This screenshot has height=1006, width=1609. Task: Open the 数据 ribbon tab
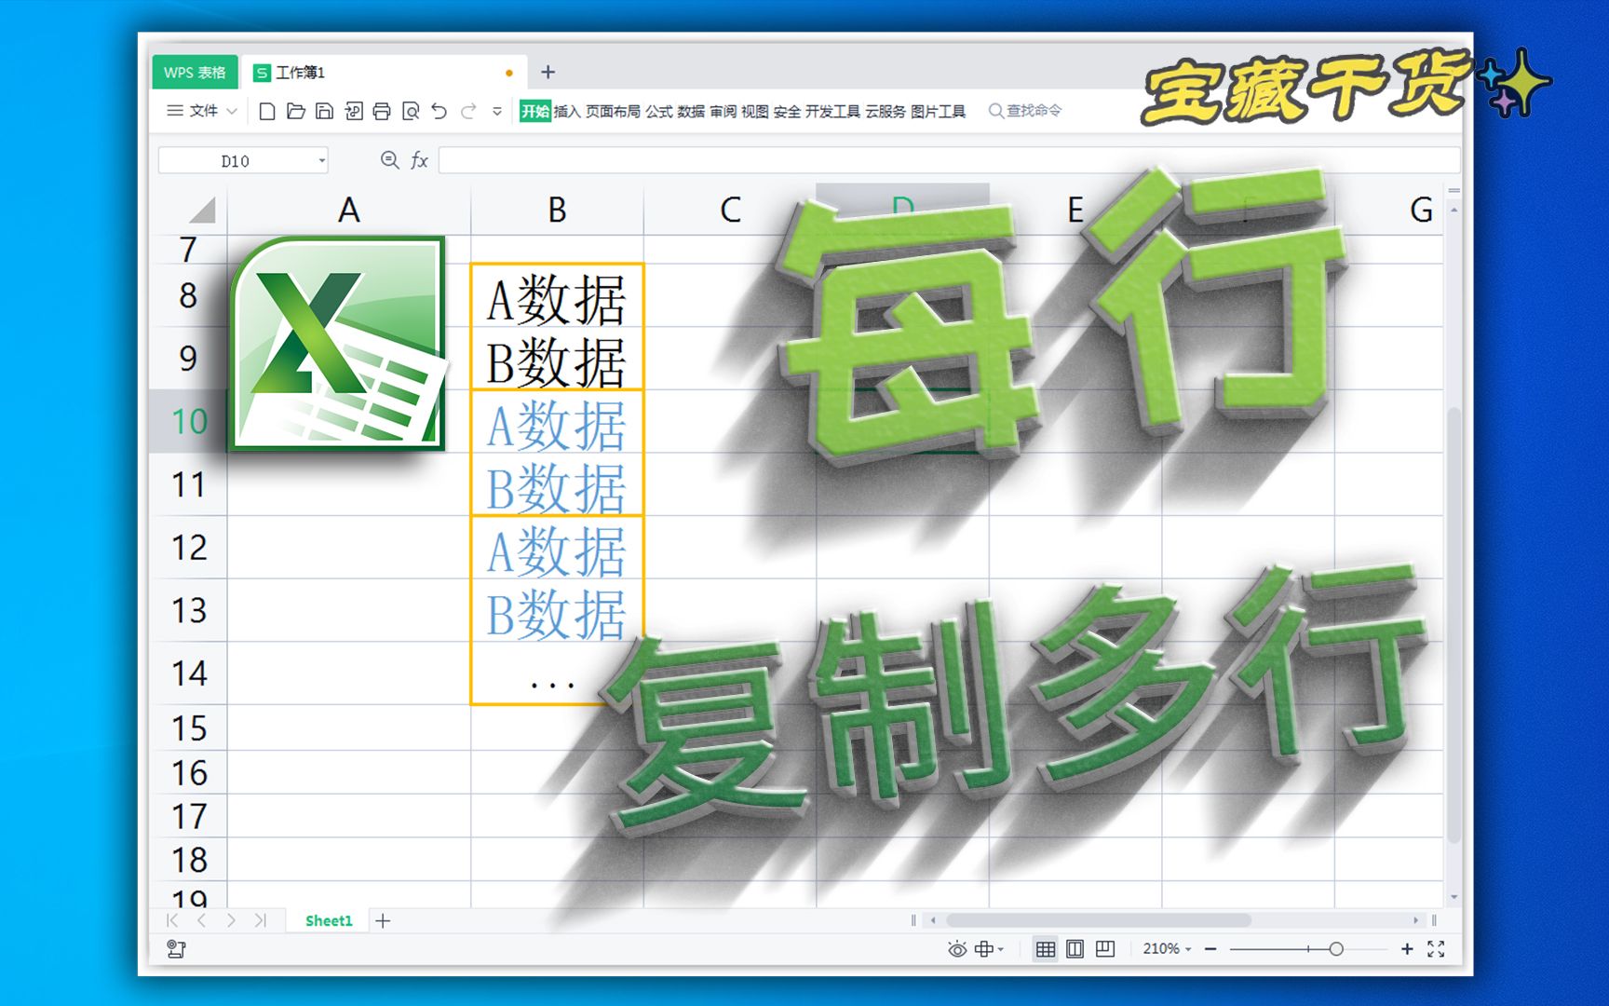(x=691, y=112)
